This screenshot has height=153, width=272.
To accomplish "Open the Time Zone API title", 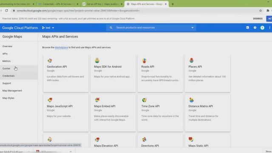I will click(150, 106).
